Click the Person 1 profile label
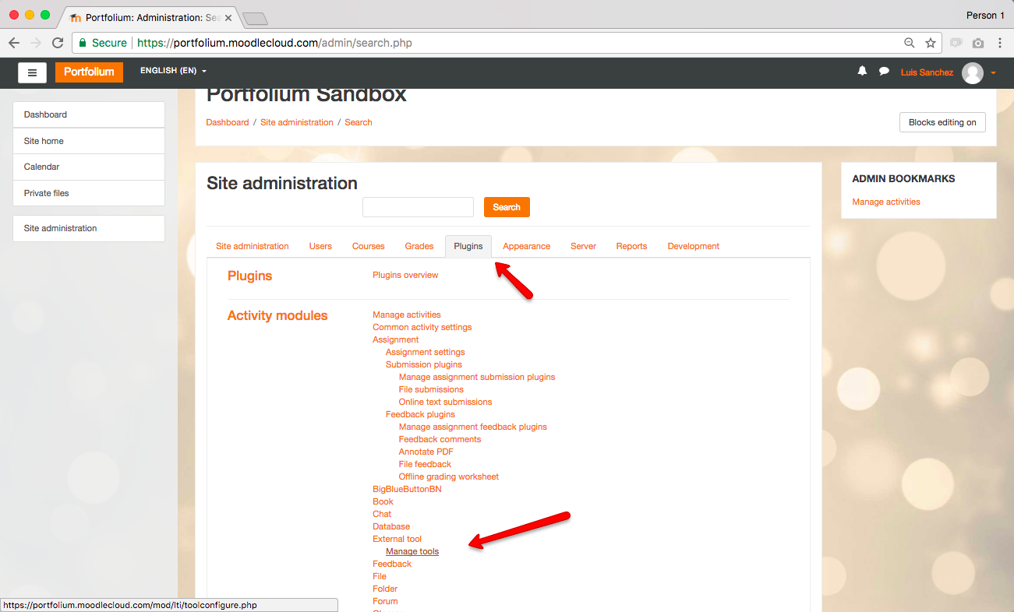Viewport: 1014px width, 612px height. coord(985,16)
